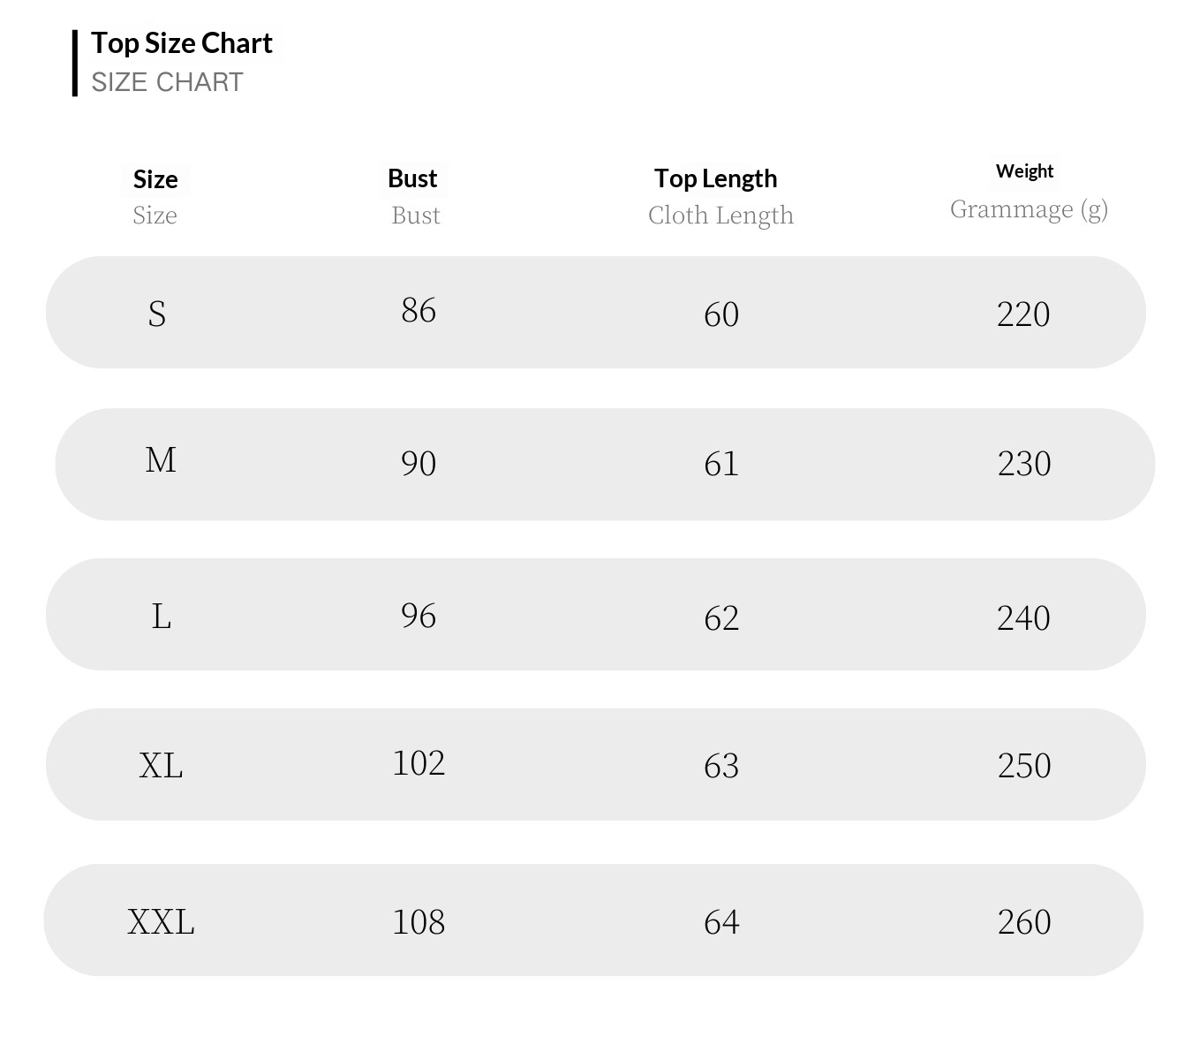Viewport: 1192px width, 1060px height.
Task: Select weight value 220
Action: (1023, 314)
